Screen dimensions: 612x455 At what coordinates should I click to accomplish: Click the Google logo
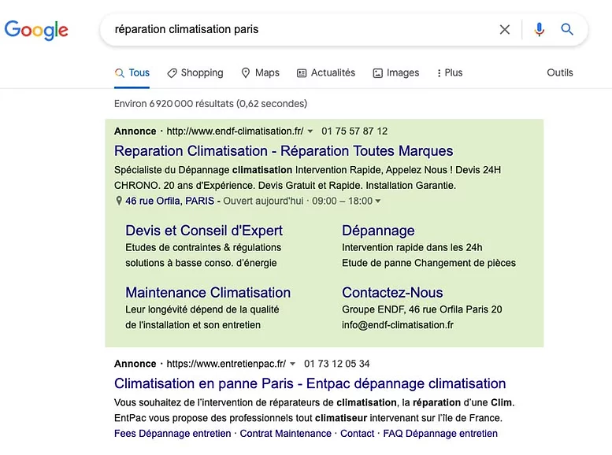point(36,30)
